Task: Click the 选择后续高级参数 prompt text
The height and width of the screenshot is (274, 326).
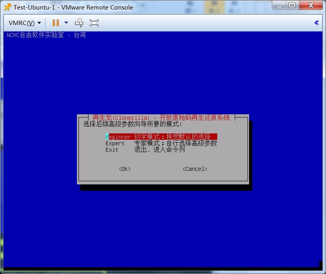Action: pyautogui.click(x=132, y=124)
